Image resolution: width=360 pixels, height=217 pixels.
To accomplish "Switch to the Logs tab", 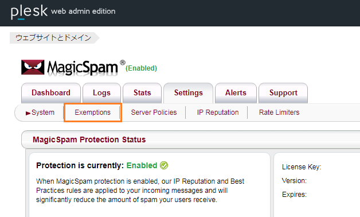I will coord(101,92).
